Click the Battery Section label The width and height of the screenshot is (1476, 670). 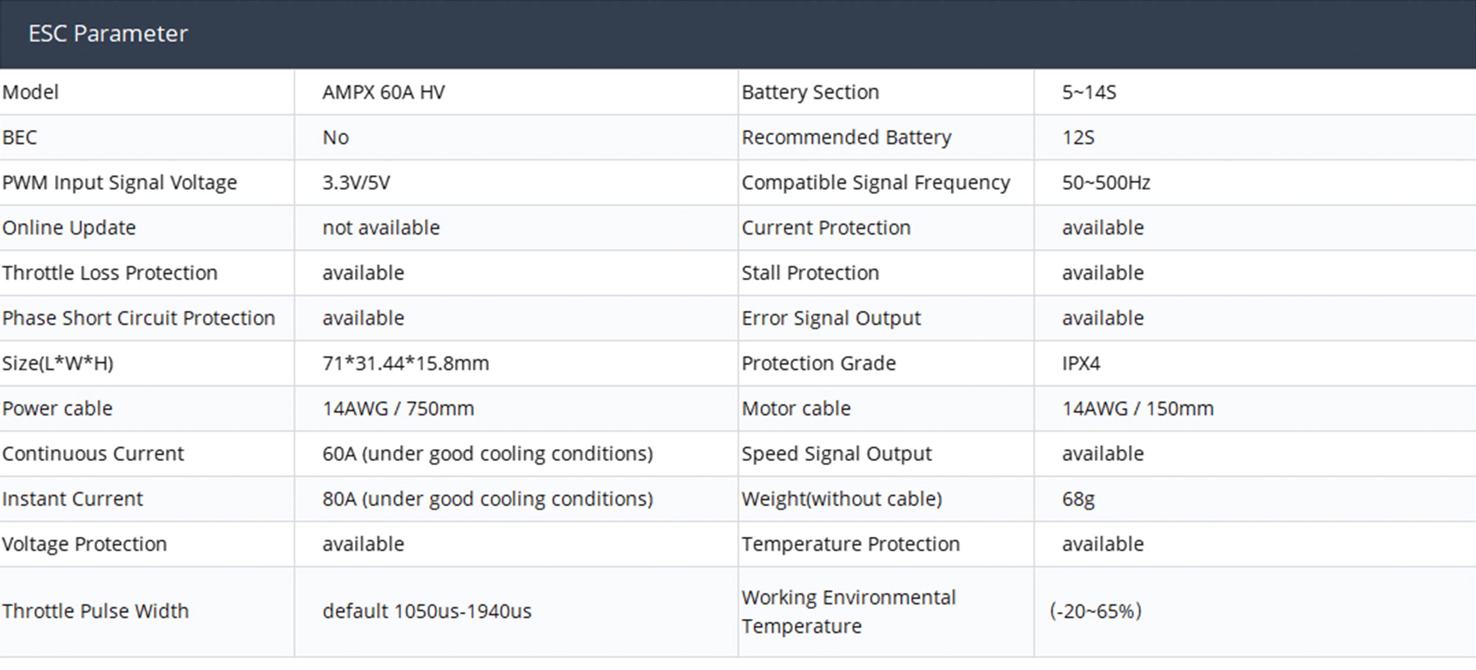pyautogui.click(x=810, y=93)
